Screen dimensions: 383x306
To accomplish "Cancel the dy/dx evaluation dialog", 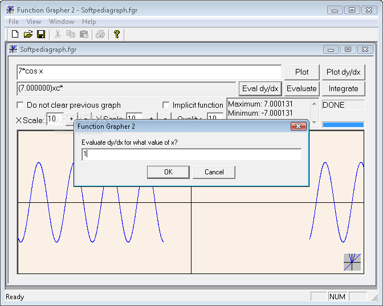I will click(x=214, y=172).
